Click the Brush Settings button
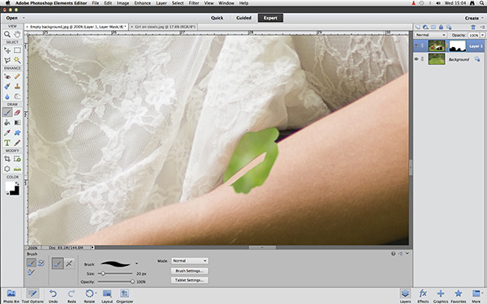 click(x=190, y=271)
